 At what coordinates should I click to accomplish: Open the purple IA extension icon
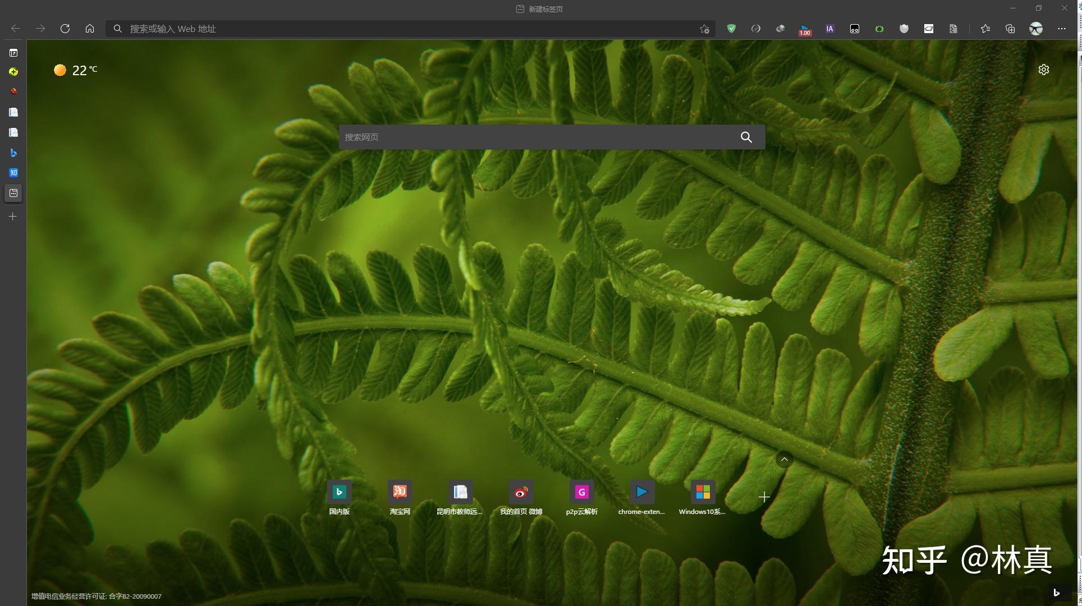[830, 29]
